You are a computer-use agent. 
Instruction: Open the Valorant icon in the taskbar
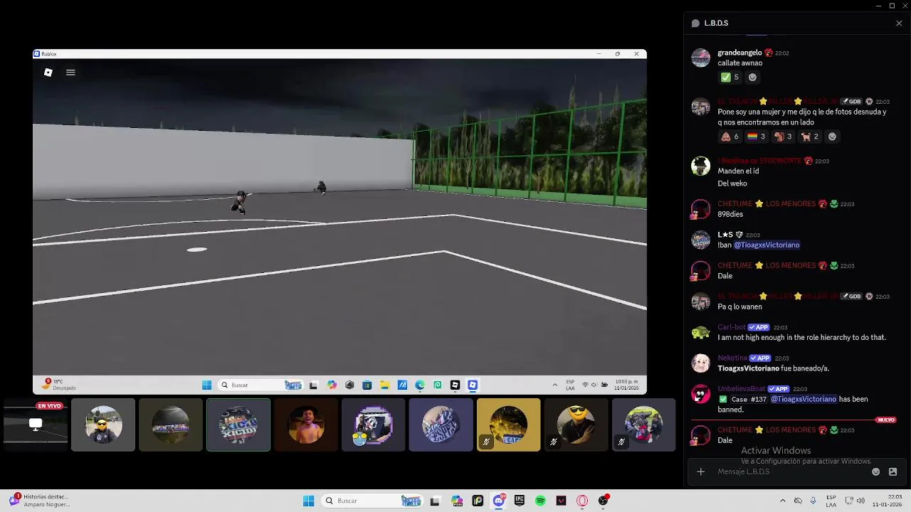click(x=561, y=501)
